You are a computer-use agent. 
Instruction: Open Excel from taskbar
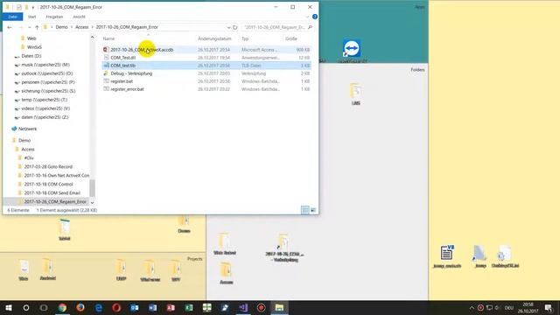click(189, 307)
